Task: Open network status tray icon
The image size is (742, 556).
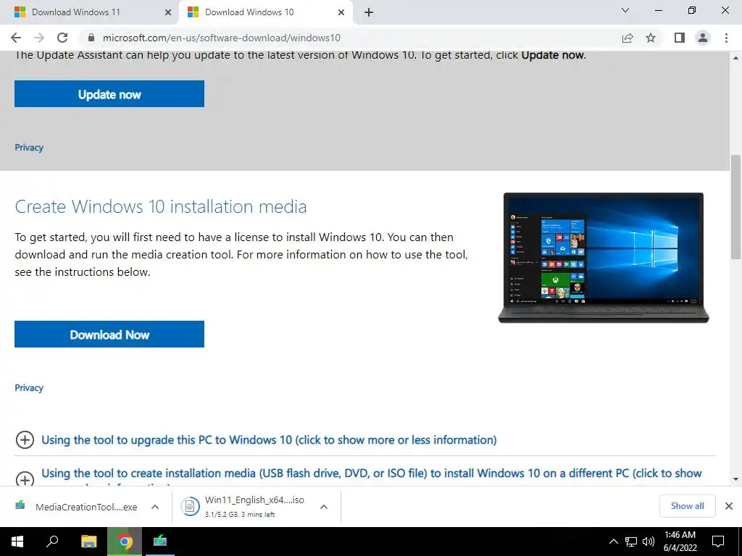Action: 631,542
